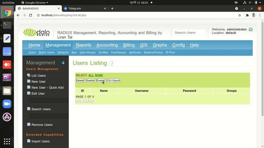Open New User - Quick Add
264x148 pixels.
click(x=47, y=88)
